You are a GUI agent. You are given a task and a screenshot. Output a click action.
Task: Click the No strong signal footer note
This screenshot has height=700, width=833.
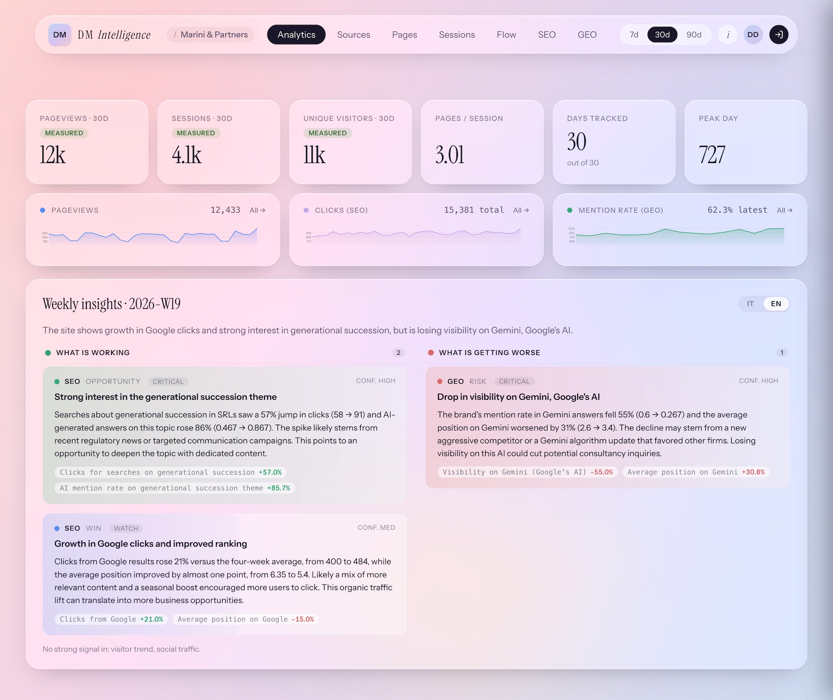pos(121,649)
